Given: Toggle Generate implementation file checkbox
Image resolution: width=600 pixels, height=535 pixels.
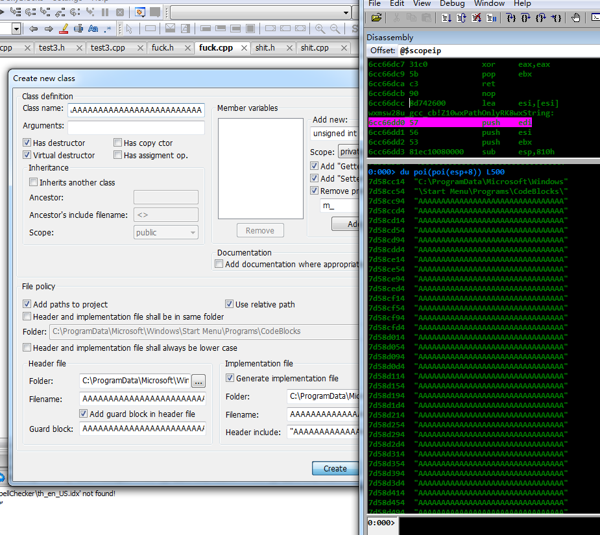Looking at the screenshot, I should coord(230,378).
